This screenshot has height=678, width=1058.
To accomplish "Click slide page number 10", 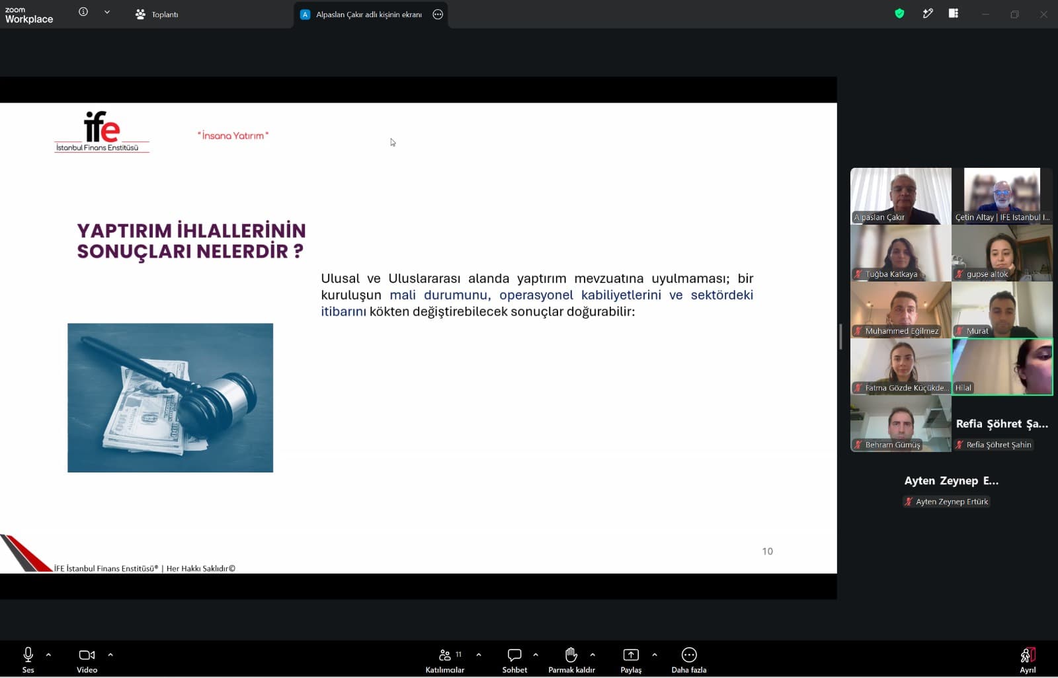I will (x=767, y=551).
